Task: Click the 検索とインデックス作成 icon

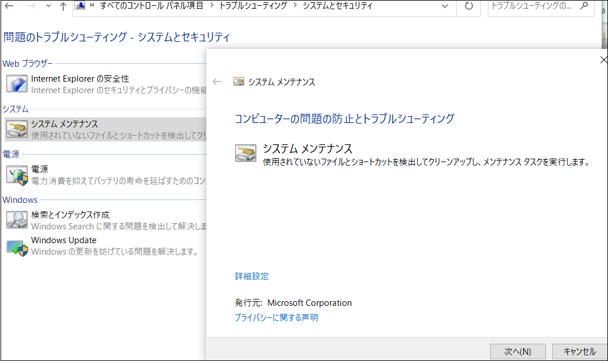Action: (x=17, y=220)
